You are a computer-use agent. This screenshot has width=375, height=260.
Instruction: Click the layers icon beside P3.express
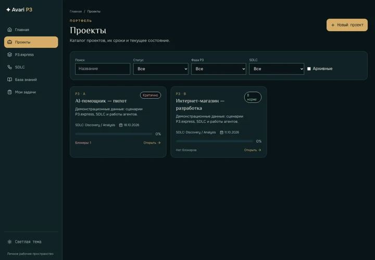9,55
